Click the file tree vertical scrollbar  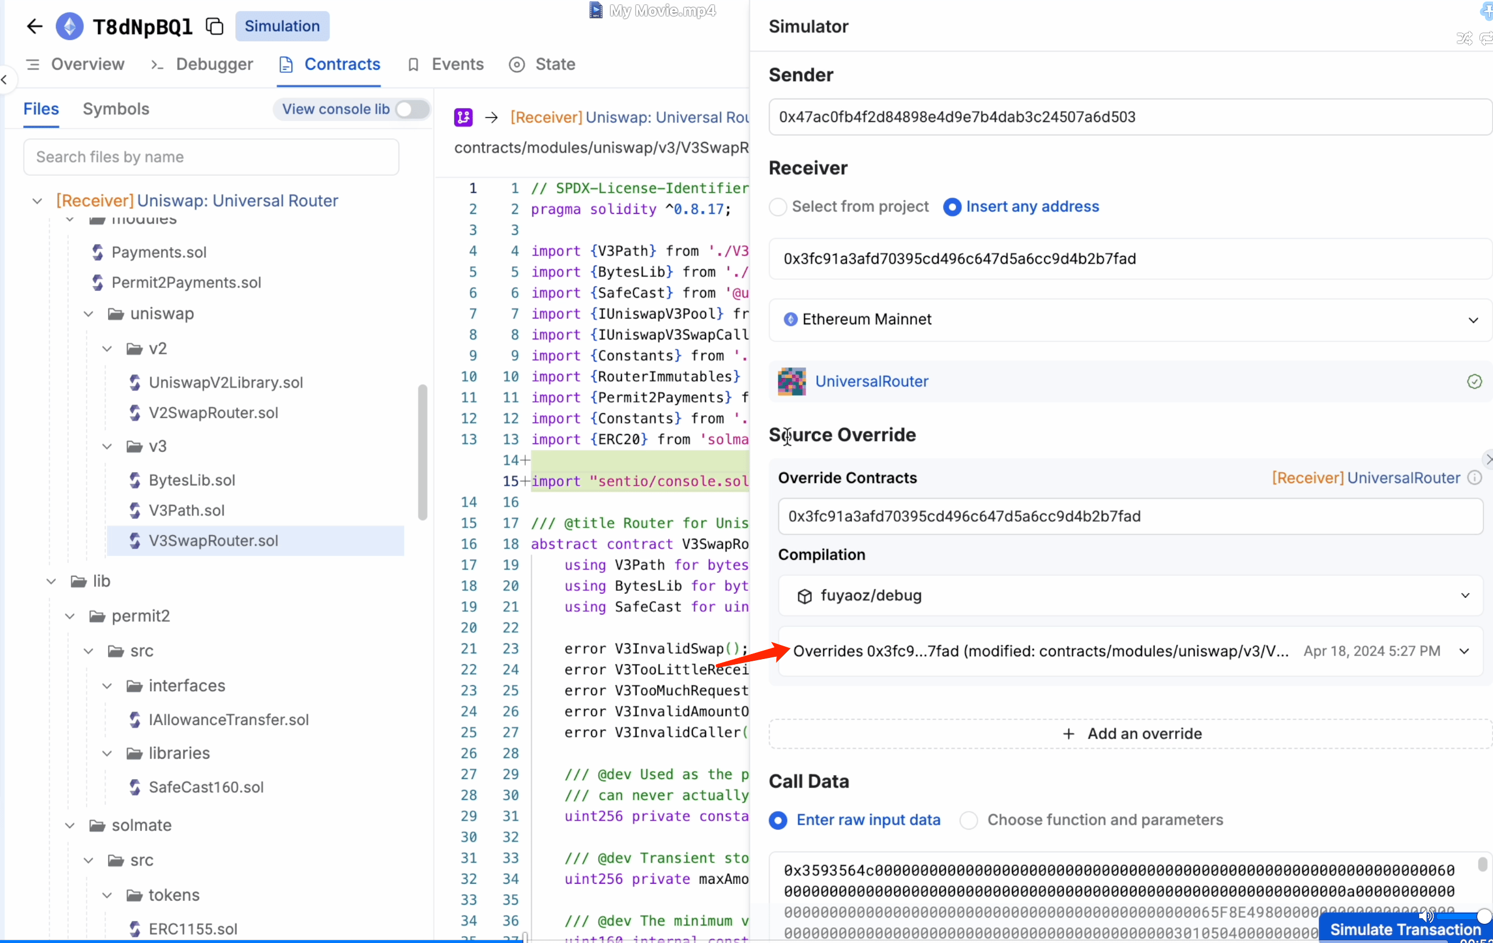tap(423, 452)
